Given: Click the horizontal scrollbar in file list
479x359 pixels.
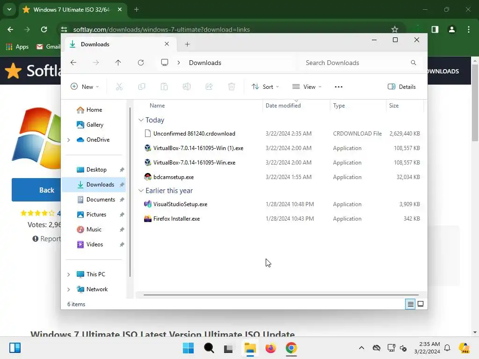Looking at the screenshot, I should [281, 295].
